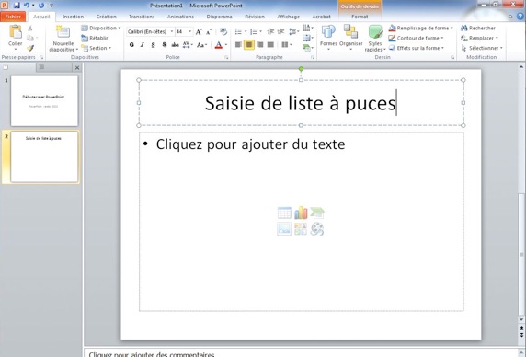Align text left in the paragraph
This screenshot has width=526, height=357.
pos(238,44)
